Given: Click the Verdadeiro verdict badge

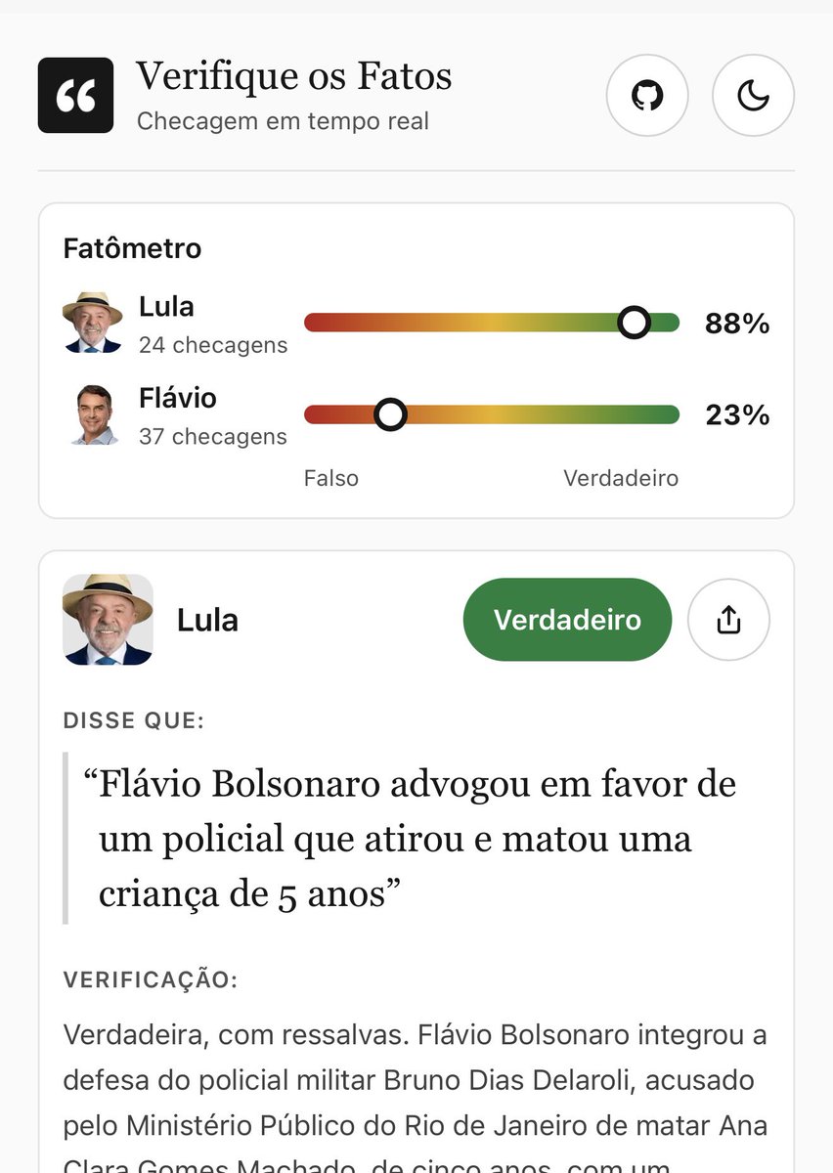Looking at the screenshot, I should click(x=567, y=620).
